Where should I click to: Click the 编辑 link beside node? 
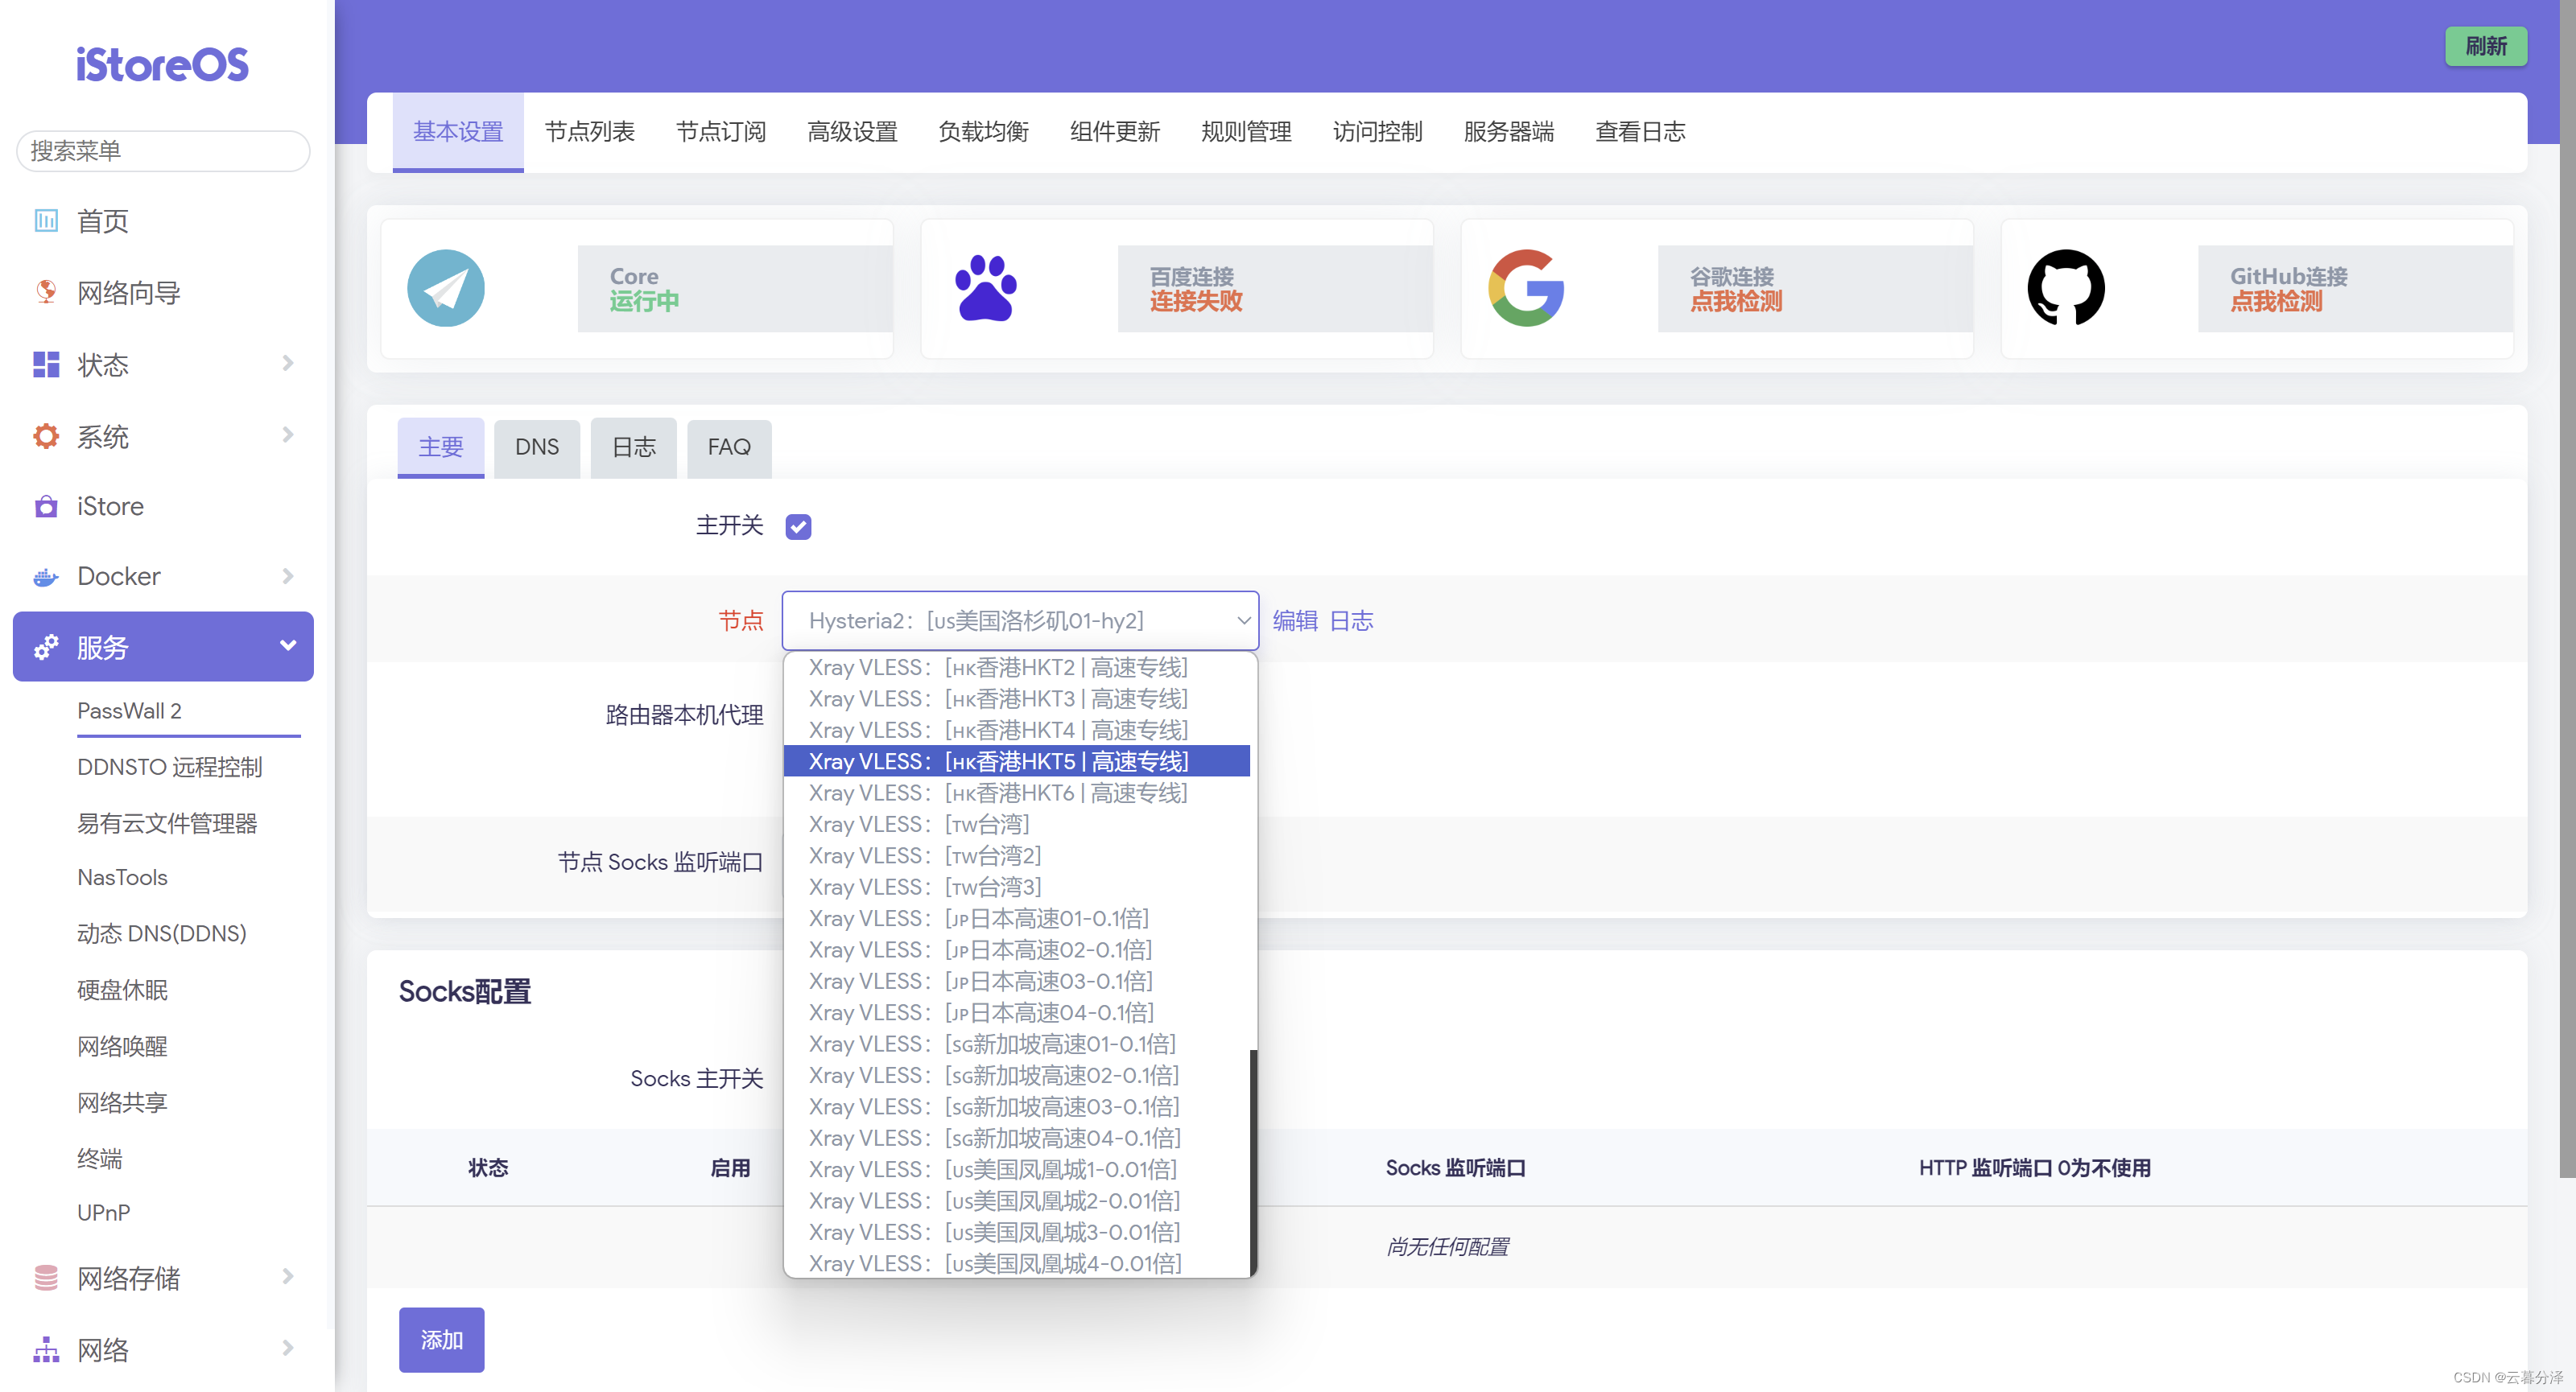(x=1295, y=620)
